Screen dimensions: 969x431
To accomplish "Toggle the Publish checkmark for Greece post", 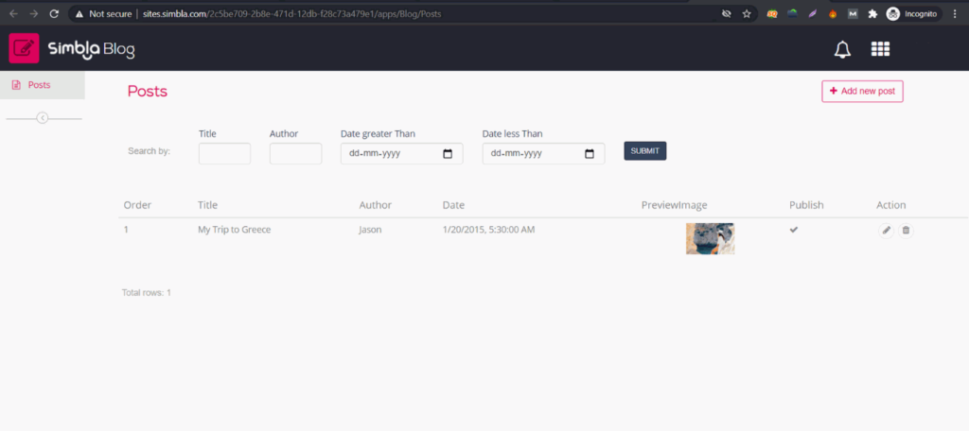I will tap(794, 230).
